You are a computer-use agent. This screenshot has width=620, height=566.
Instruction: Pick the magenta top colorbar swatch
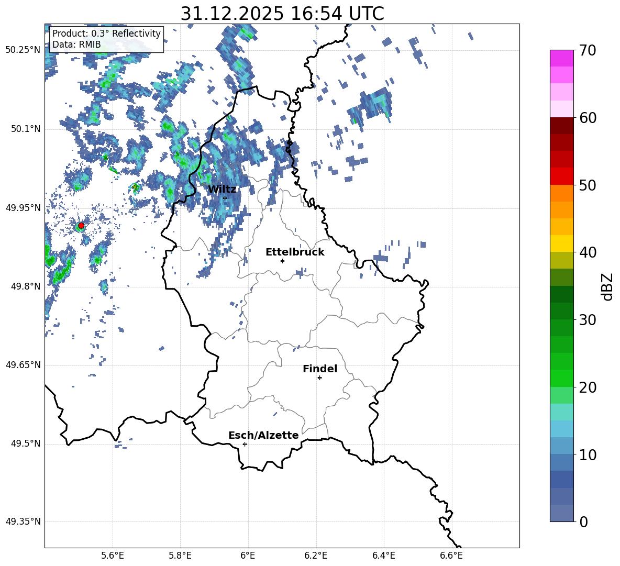(562, 58)
